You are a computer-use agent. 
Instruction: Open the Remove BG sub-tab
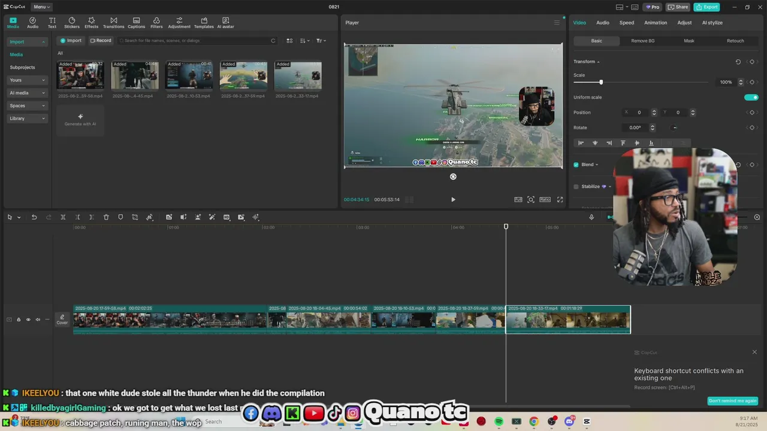coord(643,41)
